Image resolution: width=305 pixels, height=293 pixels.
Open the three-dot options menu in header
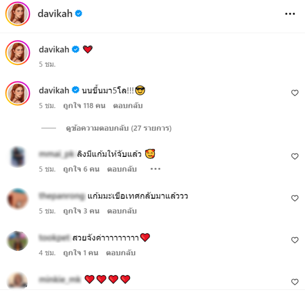click(x=290, y=14)
